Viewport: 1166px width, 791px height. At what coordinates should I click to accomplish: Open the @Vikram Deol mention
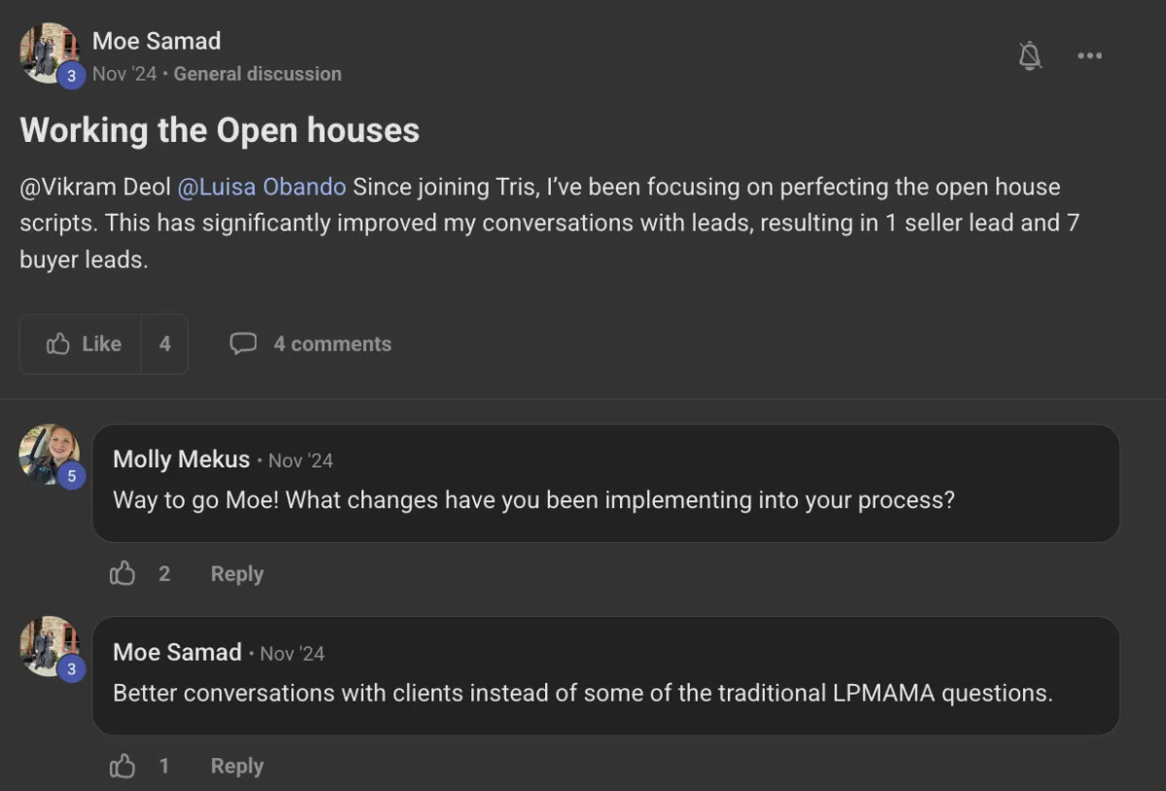point(95,187)
